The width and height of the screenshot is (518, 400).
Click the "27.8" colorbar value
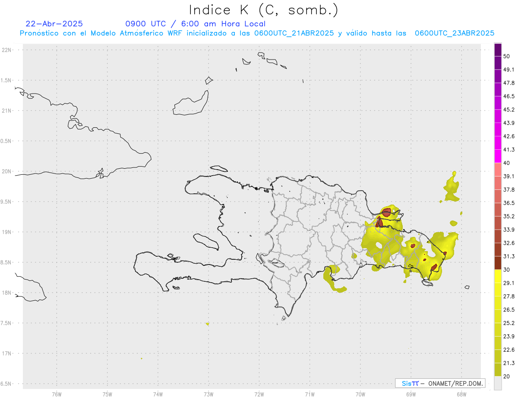pos(509,296)
